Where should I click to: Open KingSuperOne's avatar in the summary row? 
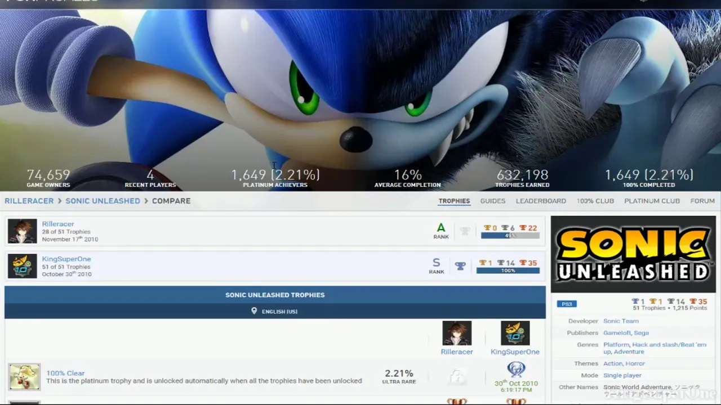click(23, 266)
